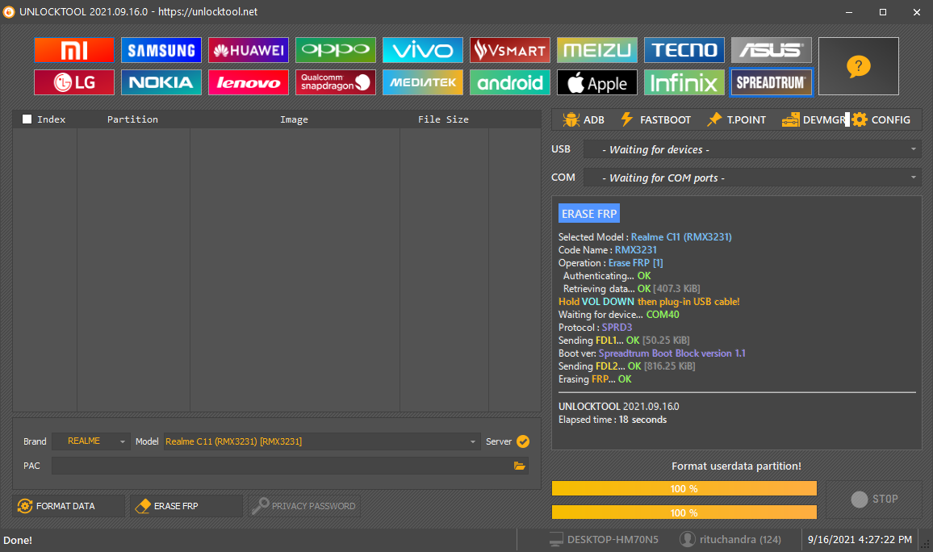The image size is (933, 552).
Task: Select the Vivo brand tile
Action: tap(422, 50)
